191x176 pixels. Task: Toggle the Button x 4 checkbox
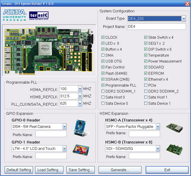103,49
